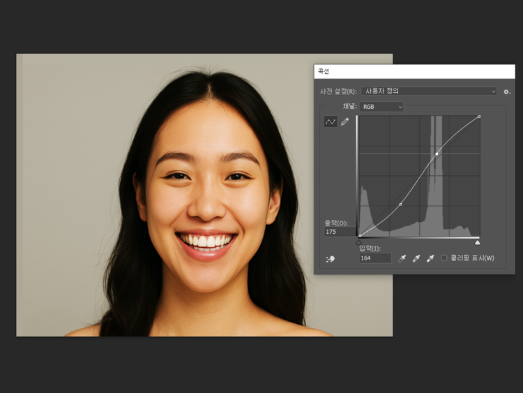Open the 사전 설정 preset dropdown
The image size is (523, 393).
[429, 91]
